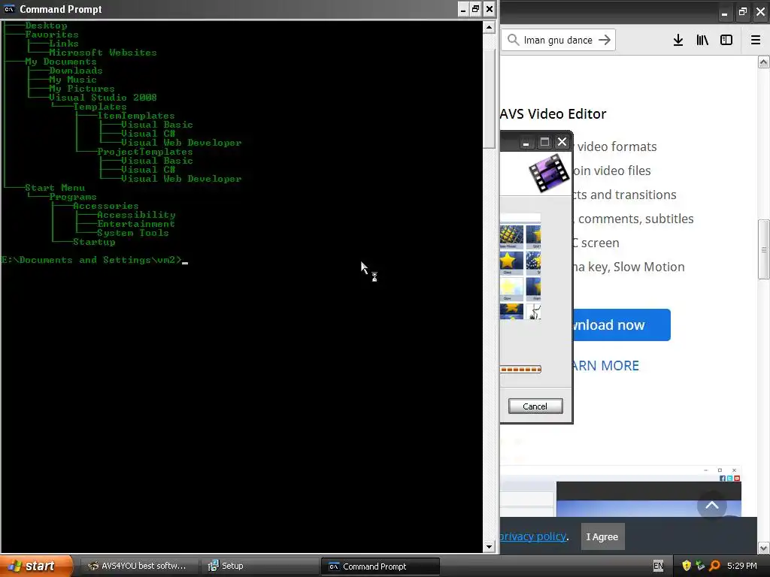Screen dimensions: 770x577
Task: Click the 'Startup' tree line
Action: 94,241
